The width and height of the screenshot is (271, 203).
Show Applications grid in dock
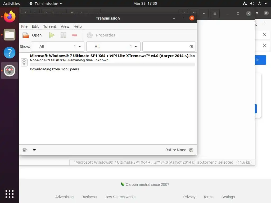[x=10, y=194]
